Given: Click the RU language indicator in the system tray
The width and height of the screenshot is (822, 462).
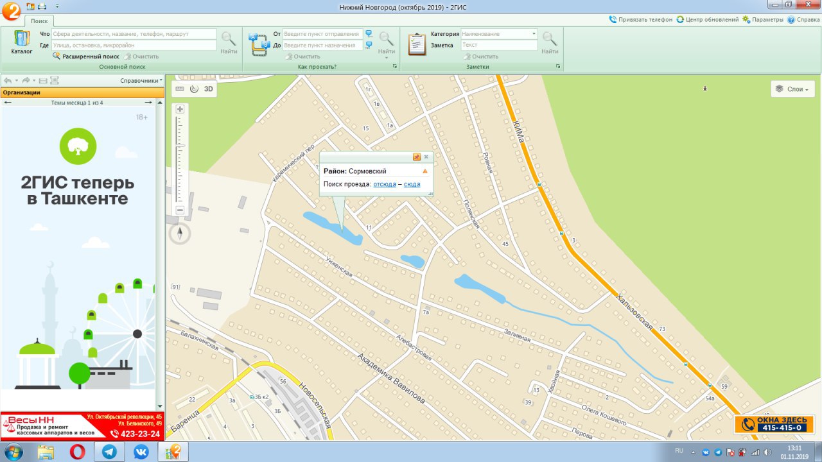Looking at the screenshot, I should tap(679, 451).
